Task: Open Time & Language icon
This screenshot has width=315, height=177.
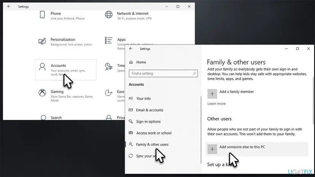Action: click(109, 67)
